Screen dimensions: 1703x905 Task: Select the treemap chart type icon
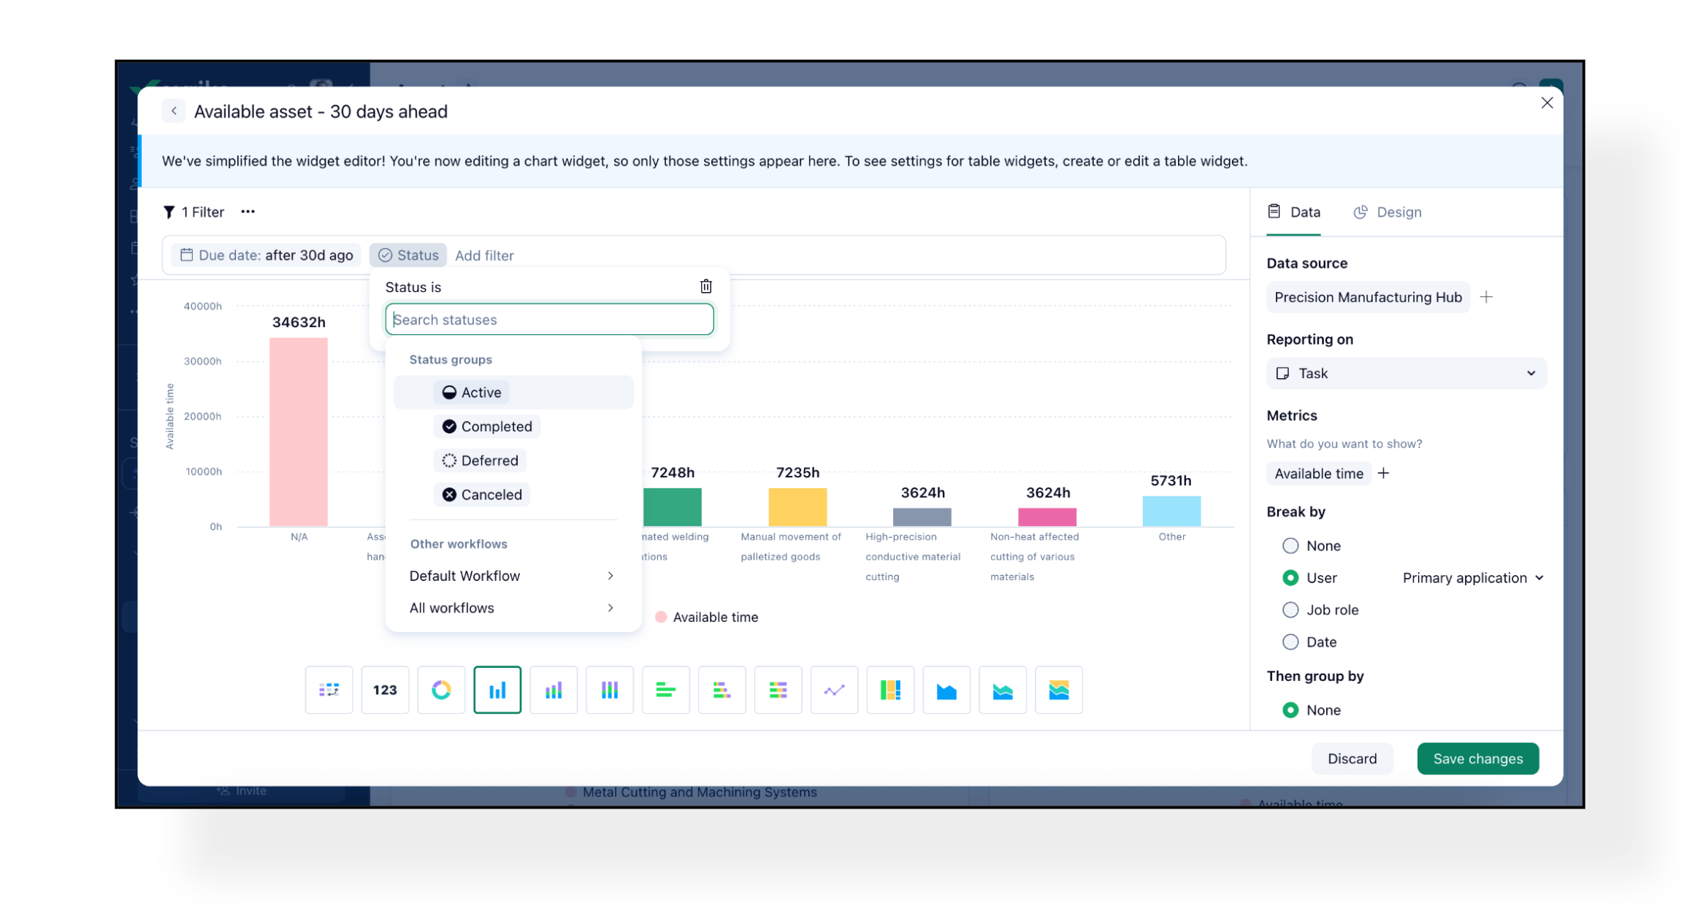(x=890, y=690)
